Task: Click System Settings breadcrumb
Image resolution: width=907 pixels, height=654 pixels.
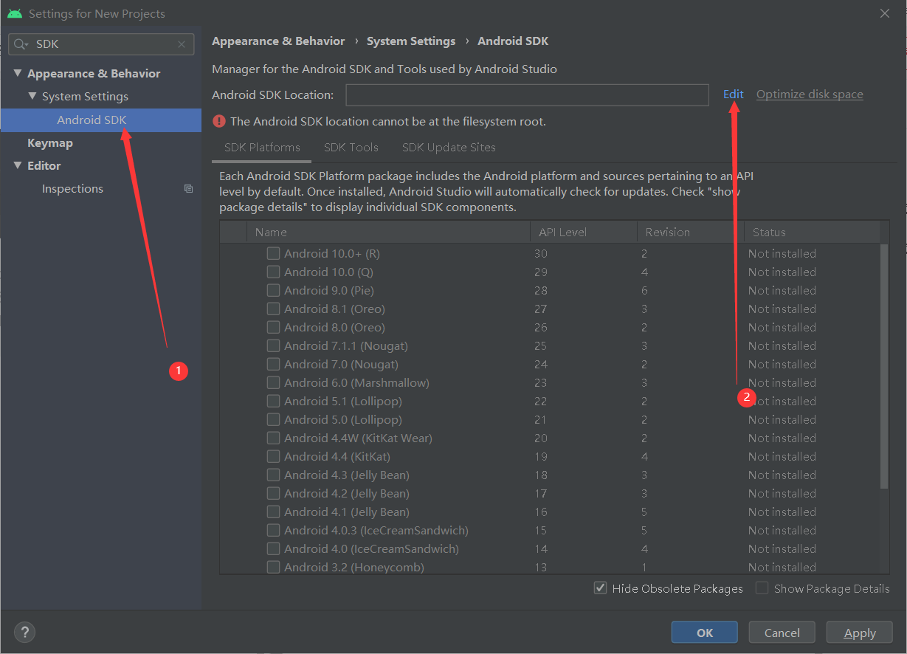Action: 411,41
